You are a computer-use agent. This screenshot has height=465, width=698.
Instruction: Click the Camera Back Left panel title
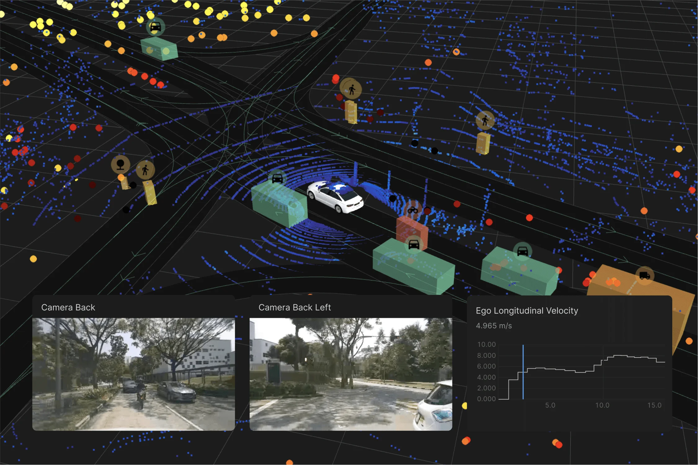click(x=295, y=307)
